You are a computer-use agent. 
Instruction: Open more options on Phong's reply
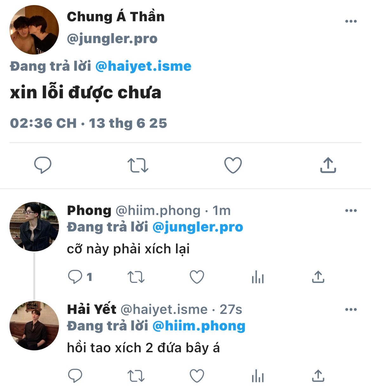351,211
